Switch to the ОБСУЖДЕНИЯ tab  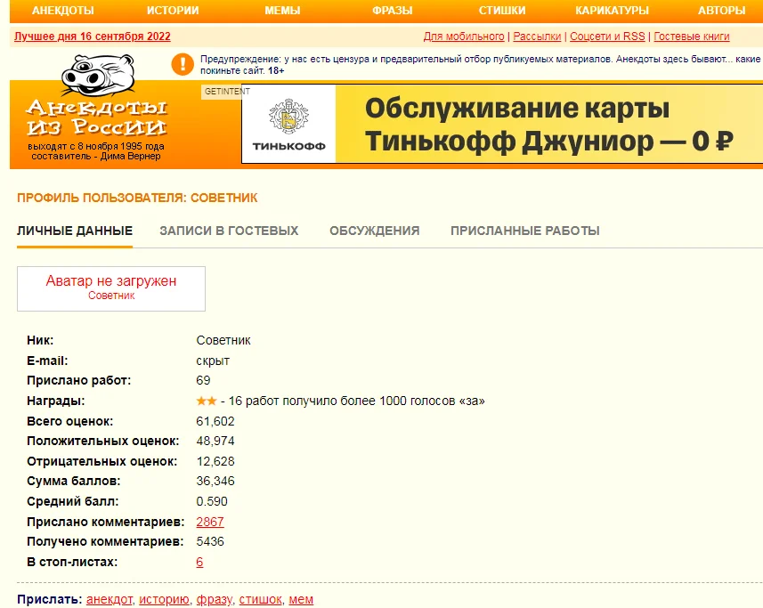[374, 231]
